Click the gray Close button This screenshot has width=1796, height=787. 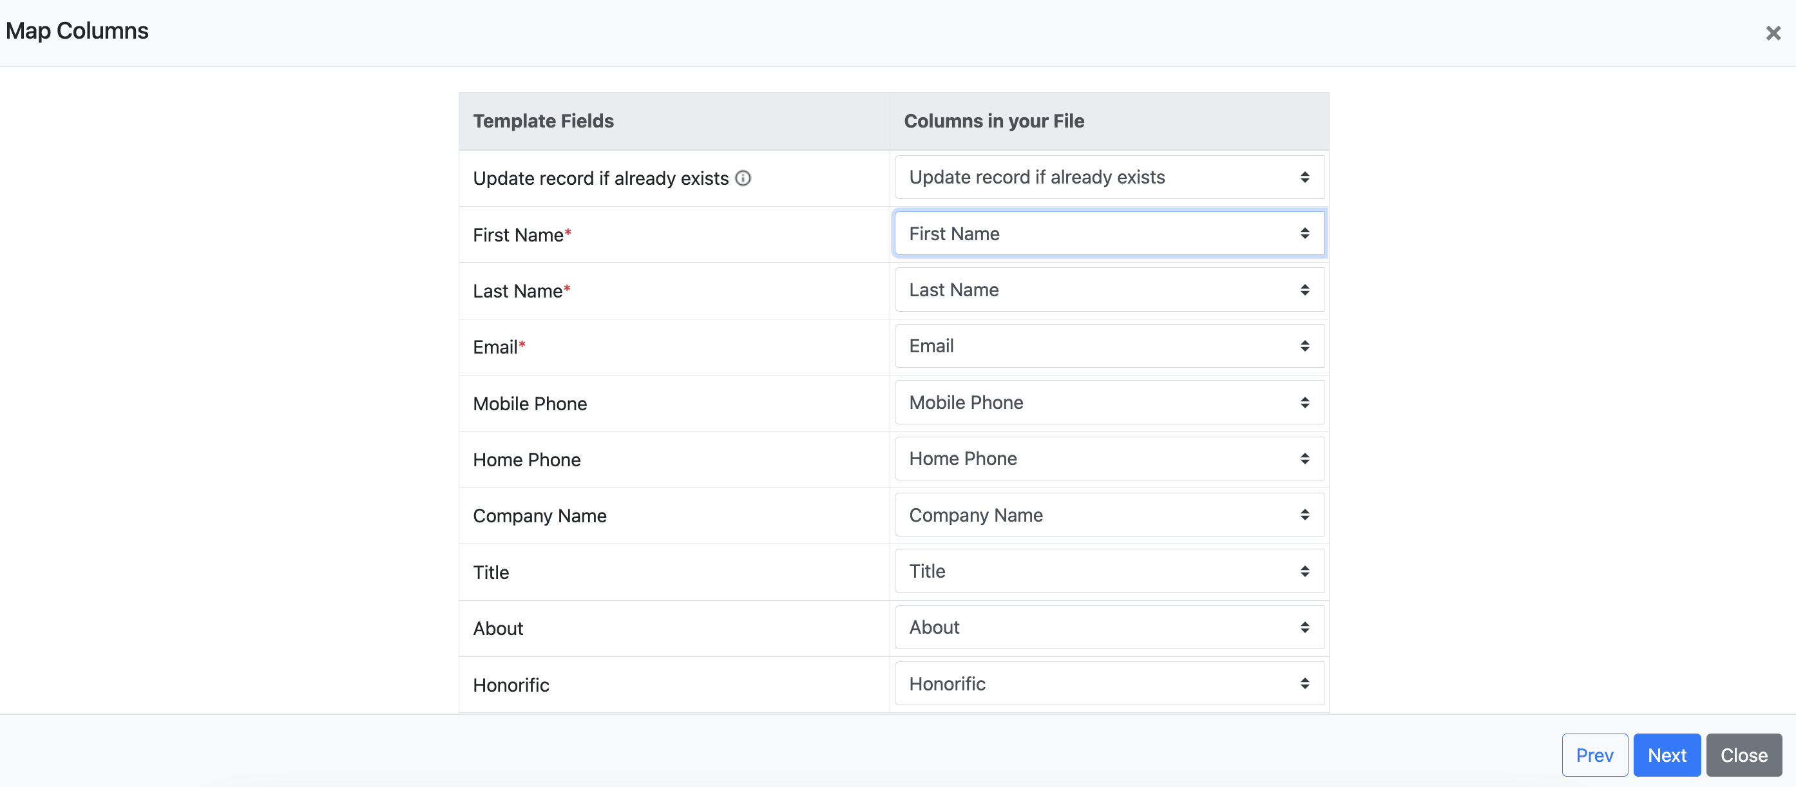[x=1744, y=755]
